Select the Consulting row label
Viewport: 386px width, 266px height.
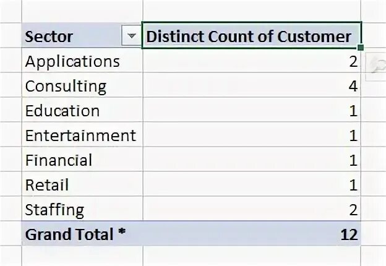(66, 87)
